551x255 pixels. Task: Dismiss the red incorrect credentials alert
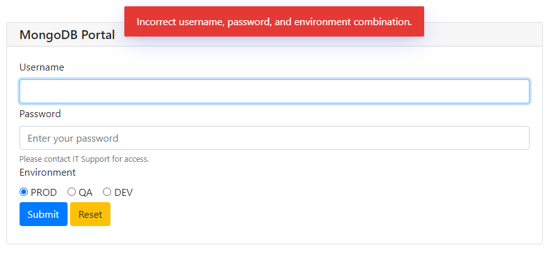pyautogui.click(x=274, y=21)
